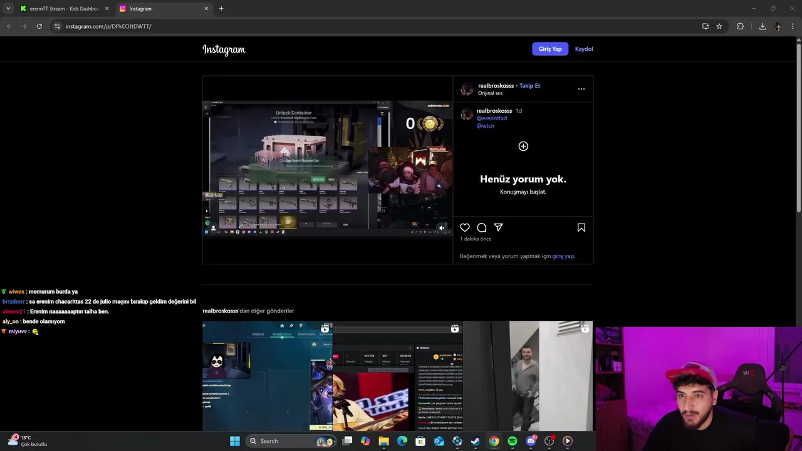Open Outlook from the taskbar

439,441
